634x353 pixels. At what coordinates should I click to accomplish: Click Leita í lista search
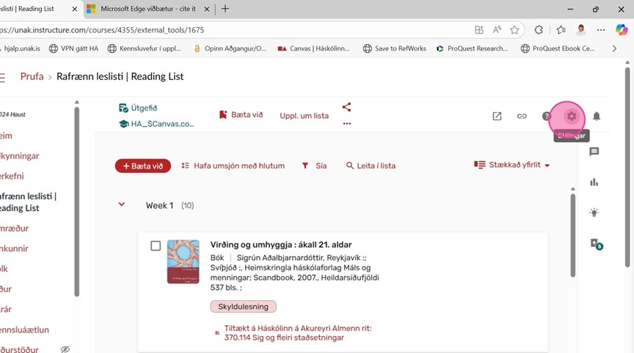(371, 166)
